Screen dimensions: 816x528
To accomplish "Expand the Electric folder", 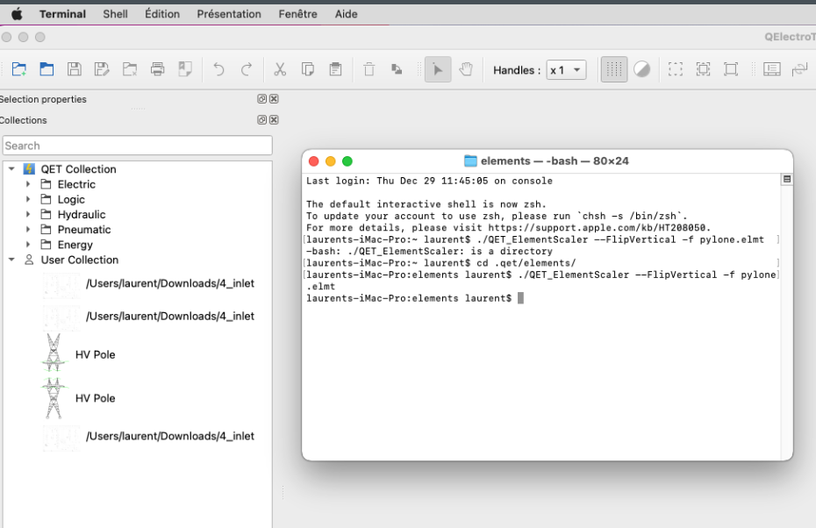I will [x=28, y=184].
